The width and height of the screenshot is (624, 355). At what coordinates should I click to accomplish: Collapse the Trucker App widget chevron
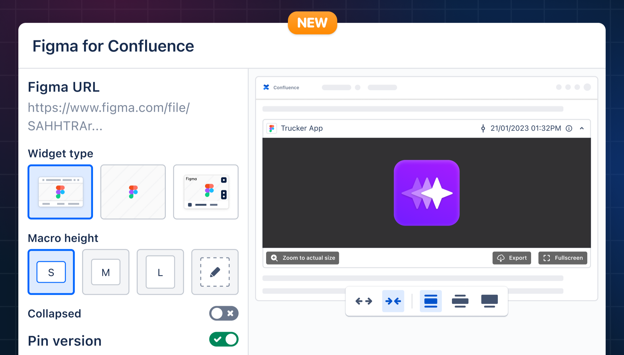[582, 128]
